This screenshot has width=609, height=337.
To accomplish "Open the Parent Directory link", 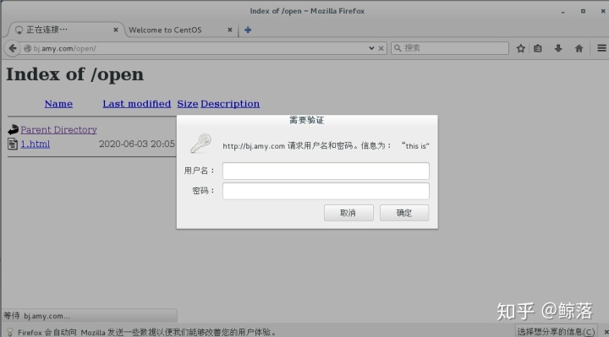I will point(58,130).
